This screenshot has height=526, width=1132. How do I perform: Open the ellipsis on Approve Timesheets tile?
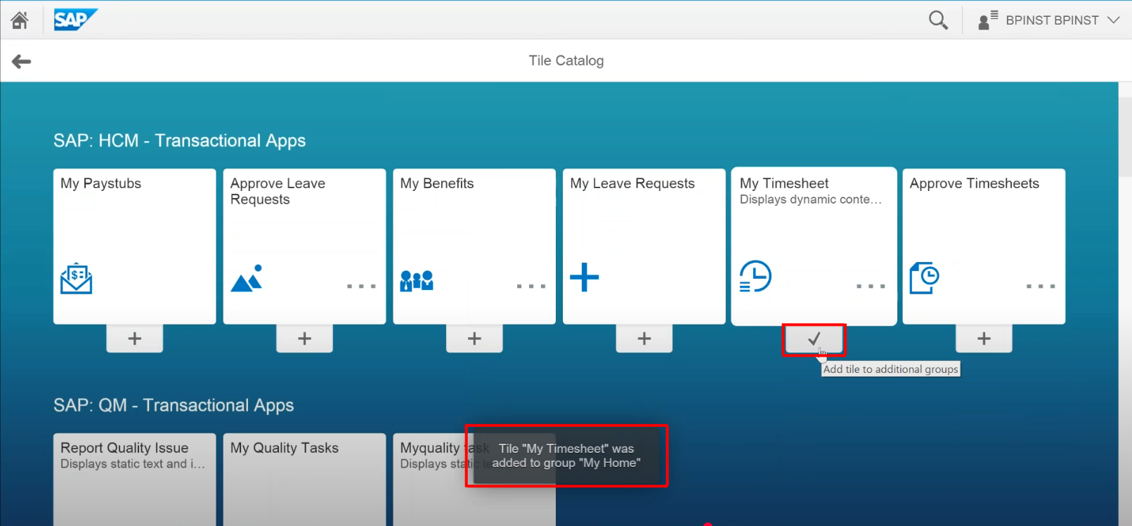click(x=1040, y=287)
